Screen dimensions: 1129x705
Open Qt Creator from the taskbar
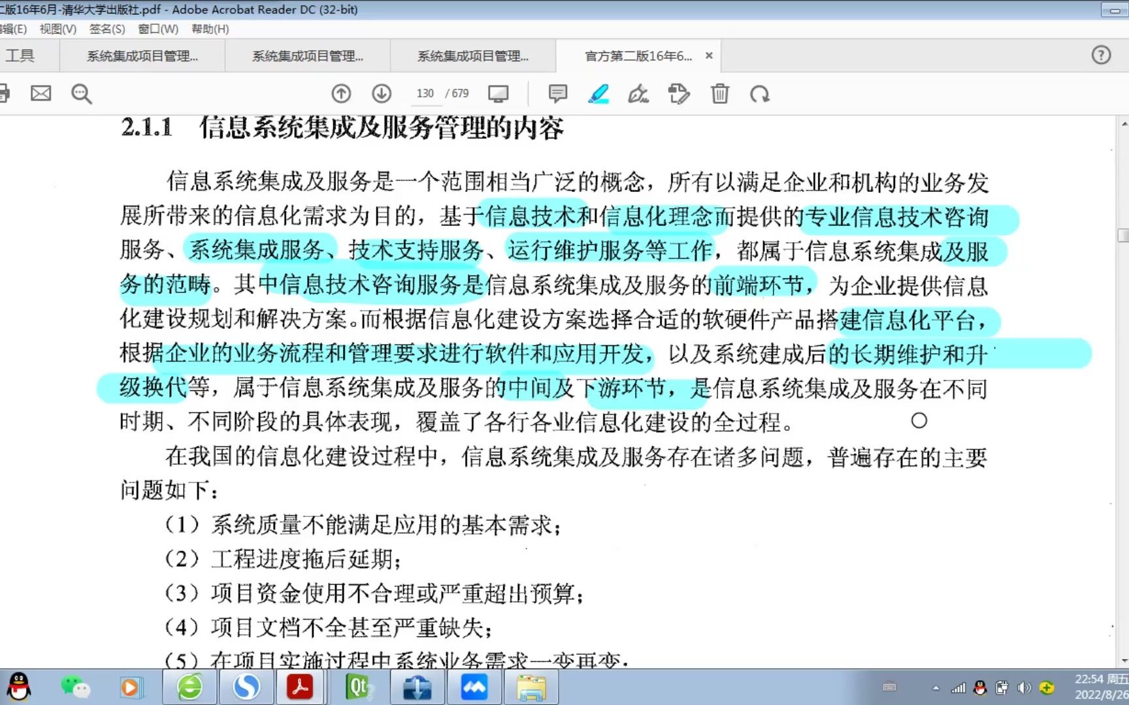point(359,687)
